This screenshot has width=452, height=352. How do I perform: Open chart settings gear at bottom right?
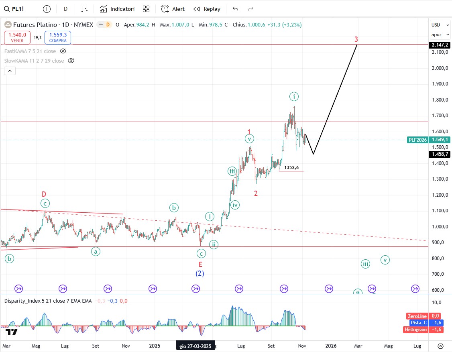tap(440, 346)
